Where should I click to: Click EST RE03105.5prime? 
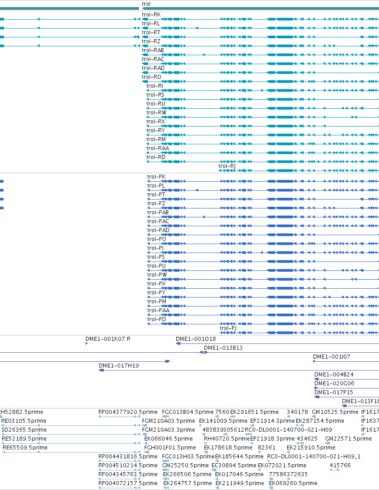click(x=24, y=421)
